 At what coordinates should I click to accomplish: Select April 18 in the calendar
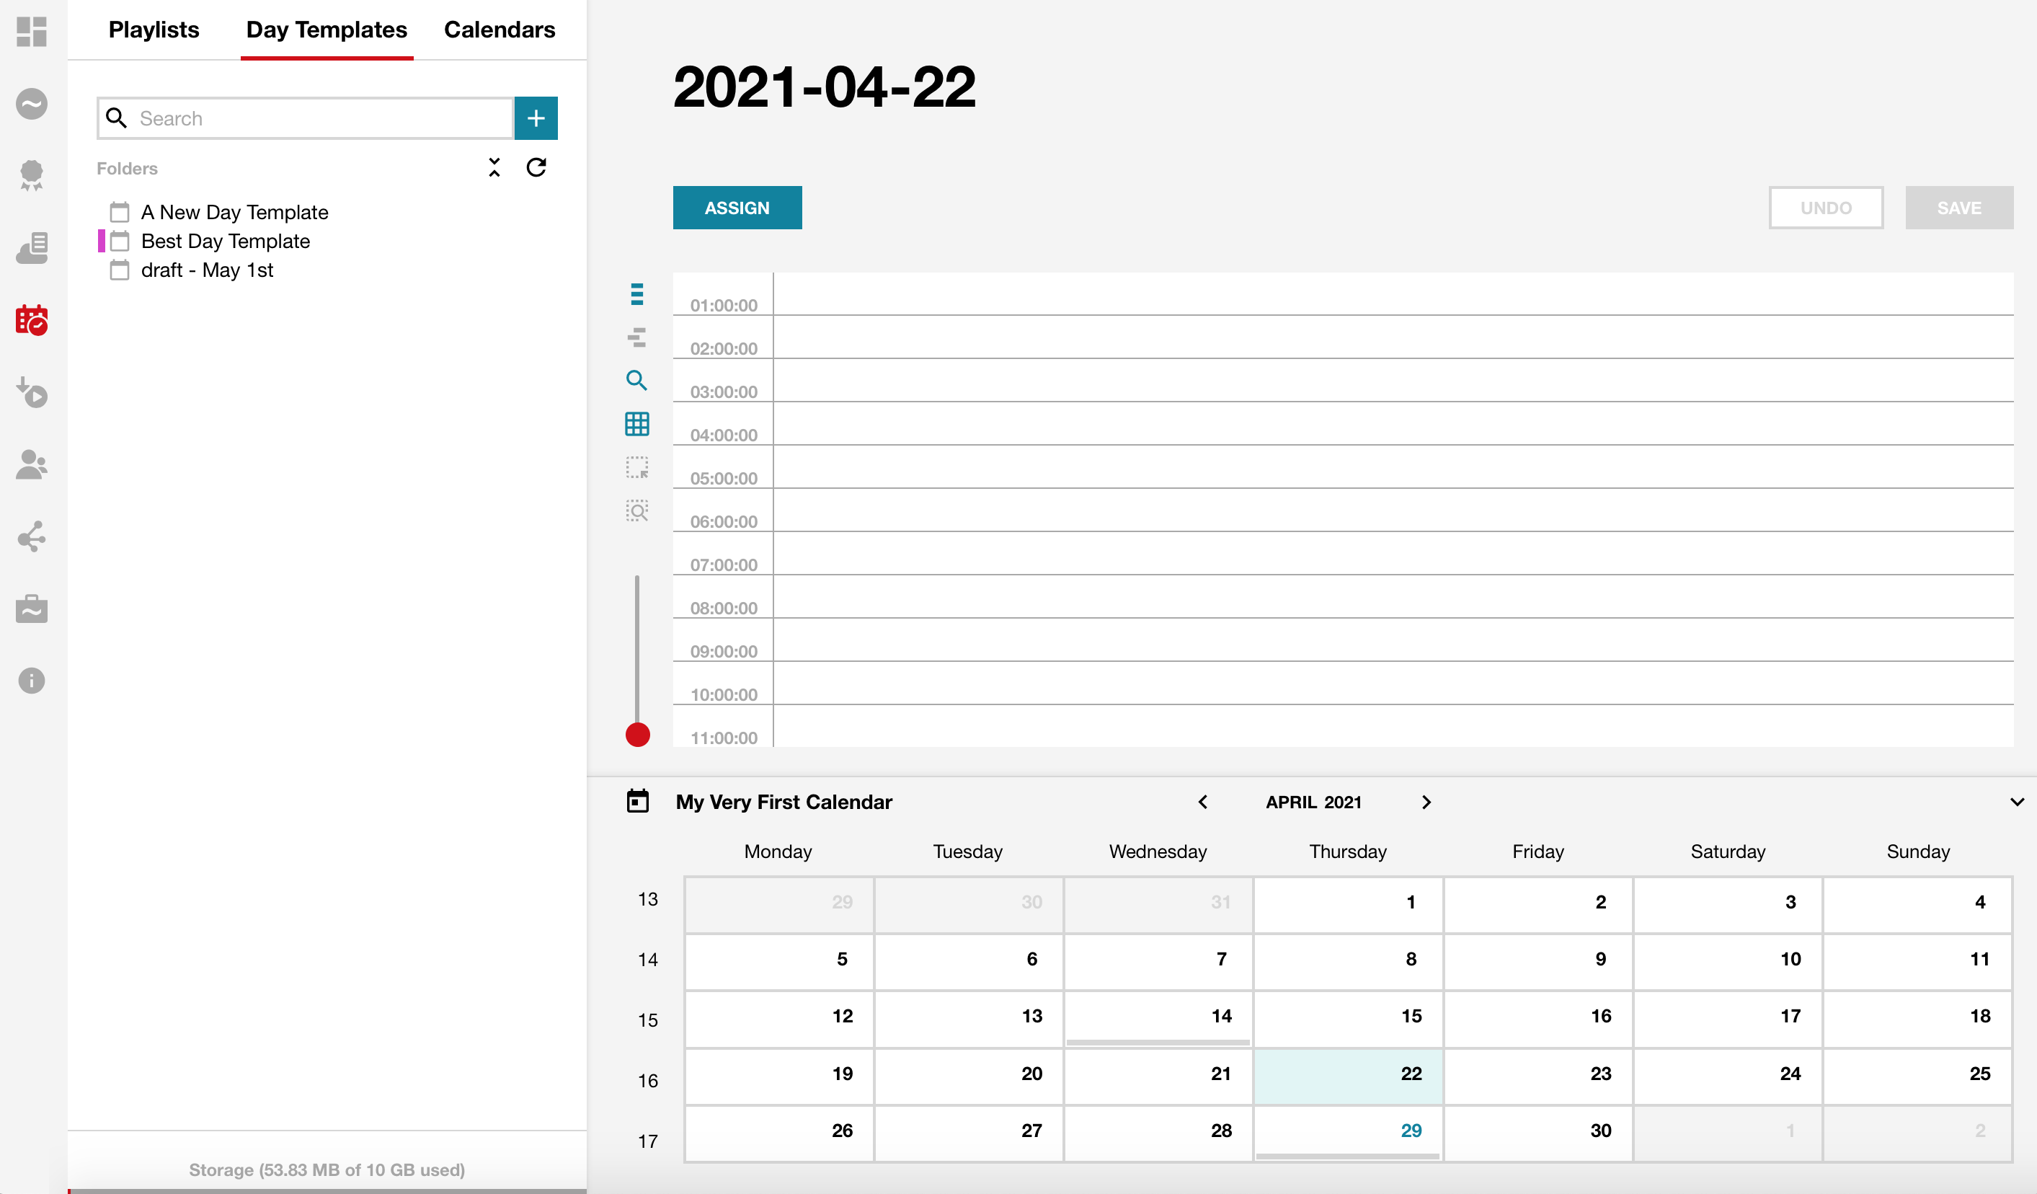pyautogui.click(x=1917, y=1019)
